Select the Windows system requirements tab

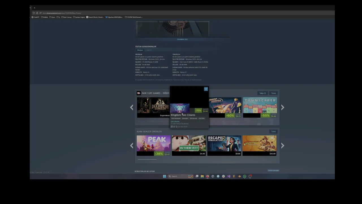pos(140,50)
